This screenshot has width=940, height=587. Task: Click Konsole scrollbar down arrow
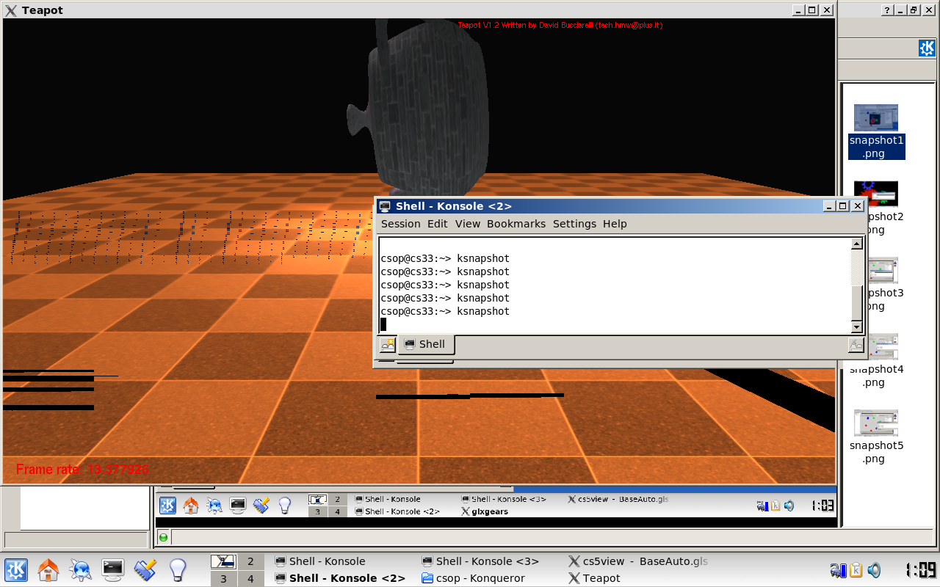click(856, 327)
